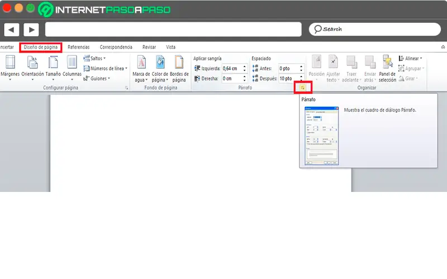The width and height of the screenshot is (447, 279).
Task: Click the Izquierda indent icon
Action: (x=197, y=68)
